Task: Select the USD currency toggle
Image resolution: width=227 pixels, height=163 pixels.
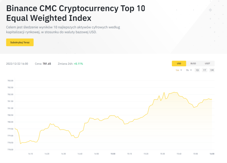Action: click(x=179, y=63)
